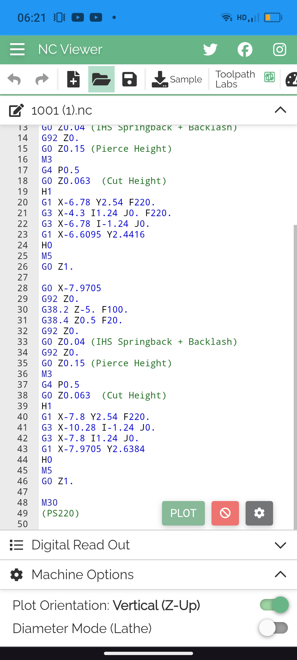Open the Twitter link icon
297x660 pixels.
pos(210,50)
